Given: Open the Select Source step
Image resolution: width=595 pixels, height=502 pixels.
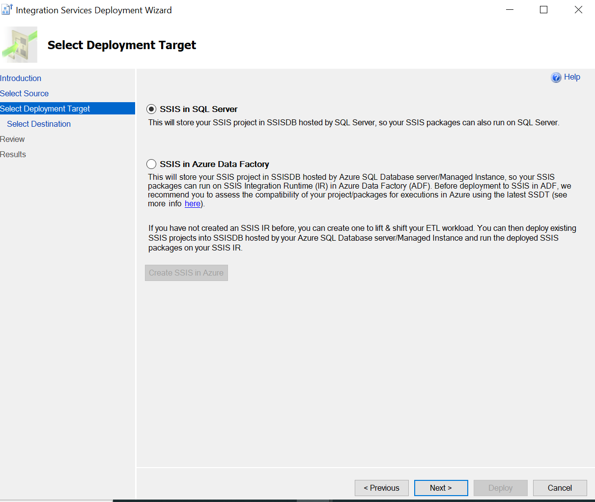Looking at the screenshot, I should pos(24,93).
